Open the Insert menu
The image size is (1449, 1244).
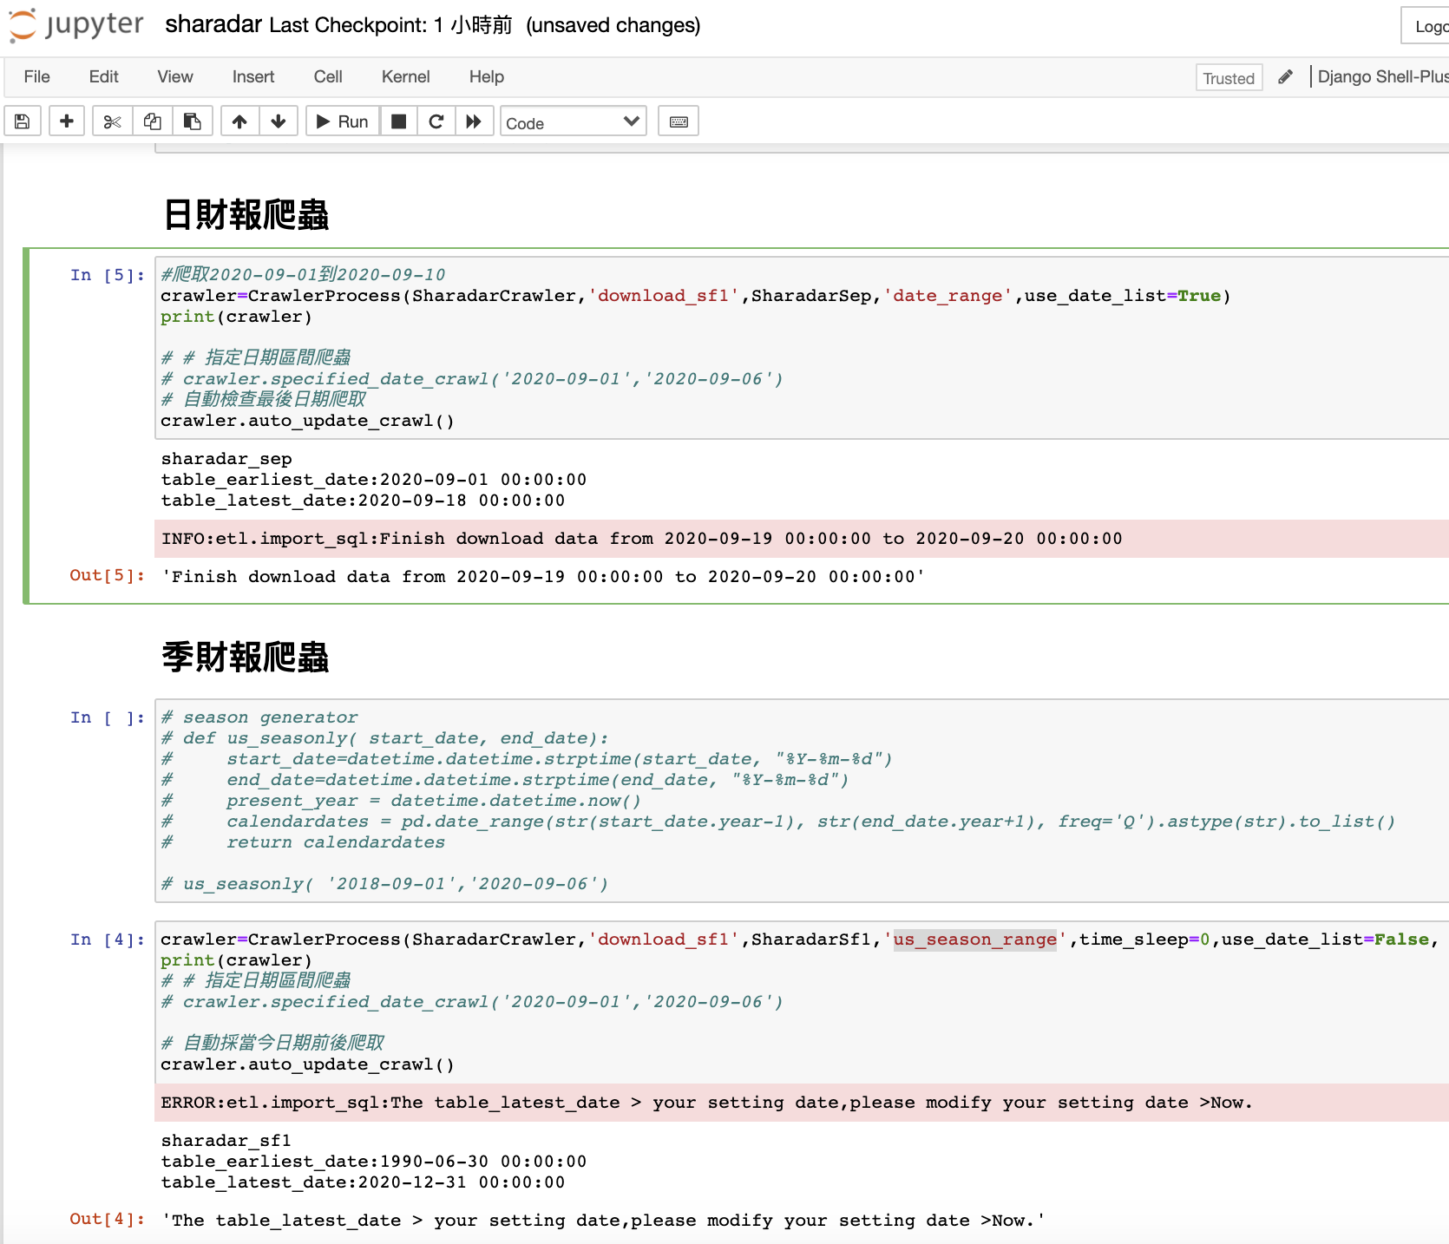252,76
